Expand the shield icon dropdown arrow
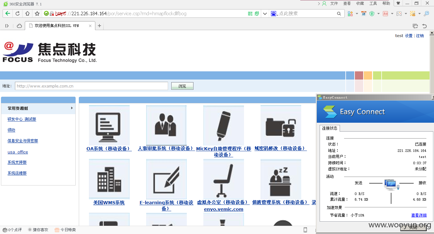Screen dimensions: 434x234 pyautogui.click(x=378, y=14)
